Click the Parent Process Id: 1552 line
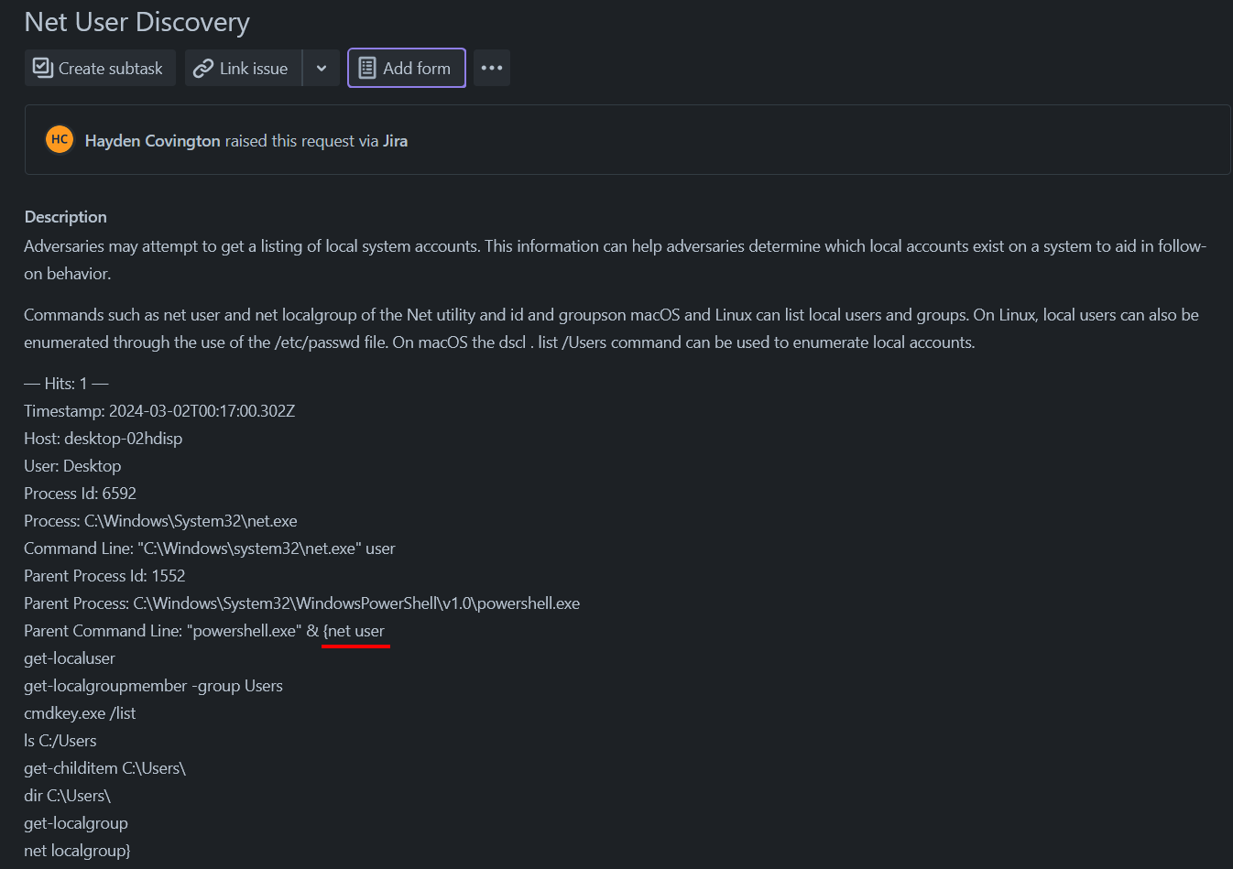Image resolution: width=1233 pixels, height=869 pixels. point(104,576)
